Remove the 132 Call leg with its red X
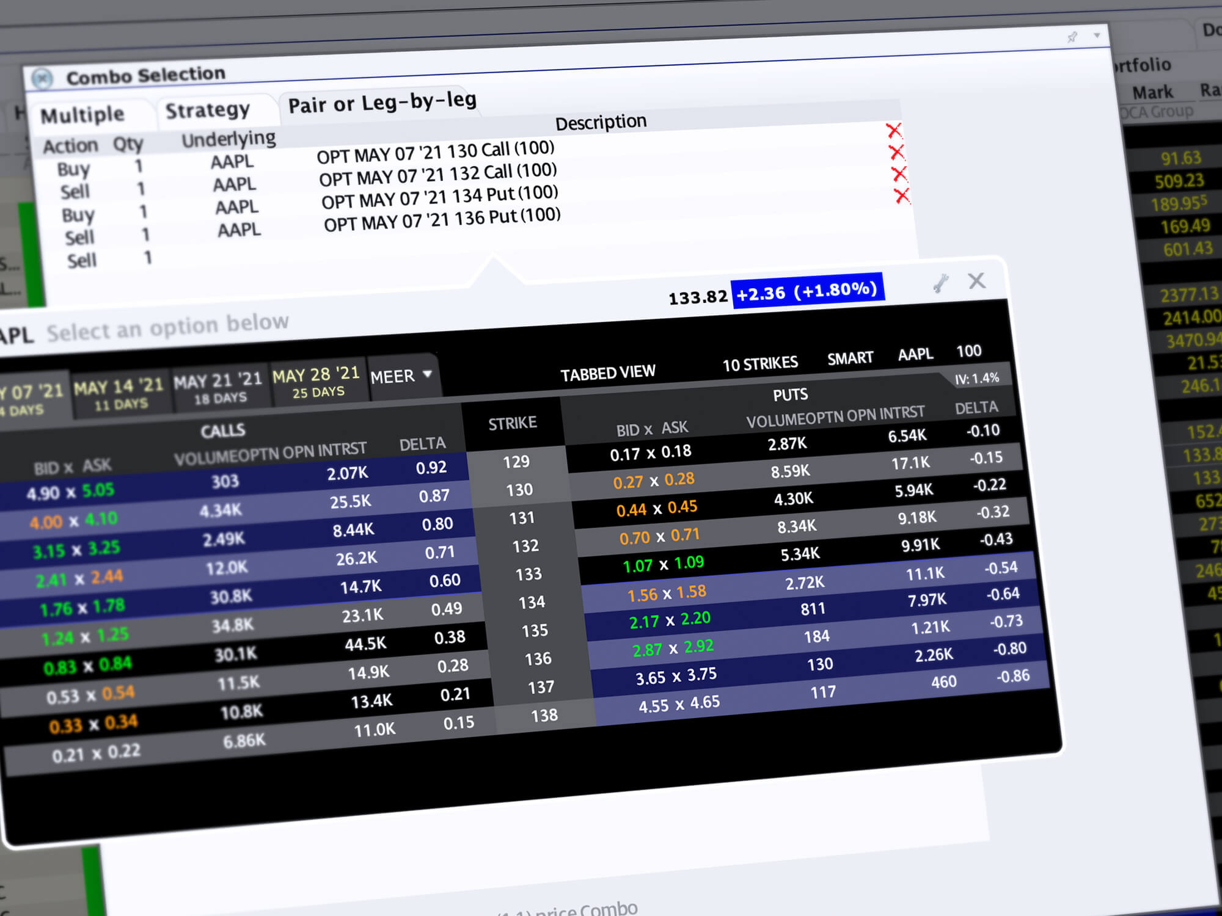 coord(896,152)
